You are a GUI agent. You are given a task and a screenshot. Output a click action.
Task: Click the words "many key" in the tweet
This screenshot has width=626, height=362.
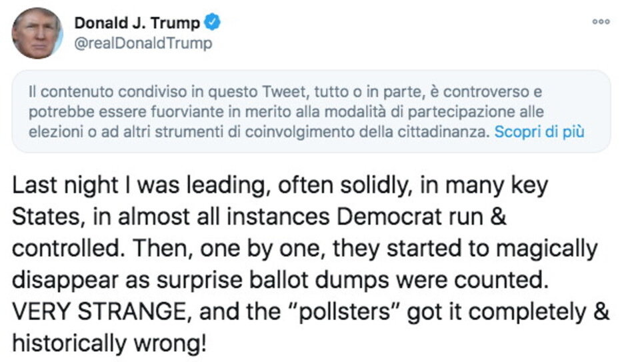click(x=497, y=186)
